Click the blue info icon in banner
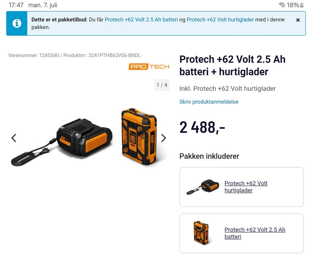The image size is (312, 255). [x=17, y=23]
